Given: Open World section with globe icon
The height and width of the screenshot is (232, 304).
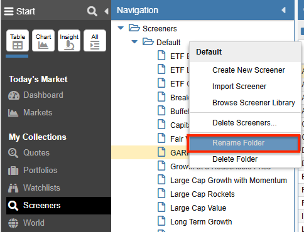Looking at the screenshot, I should pyautogui.click(x=26, y=223).
